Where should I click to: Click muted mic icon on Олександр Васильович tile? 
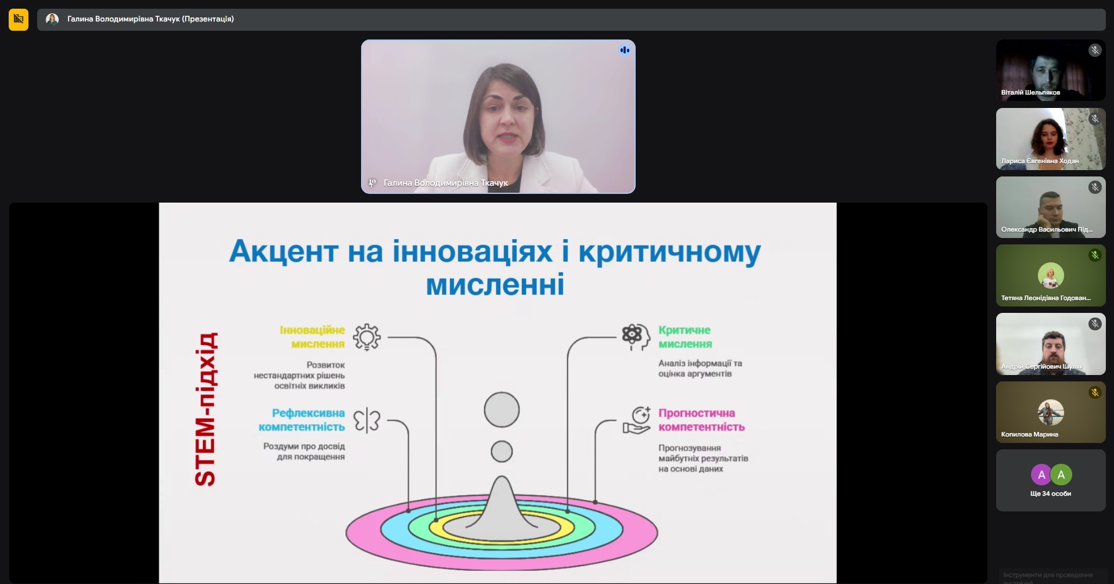1095,187
